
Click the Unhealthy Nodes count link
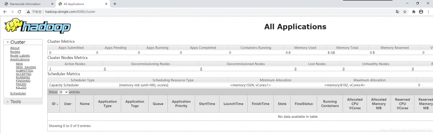(x=344, y=69)
